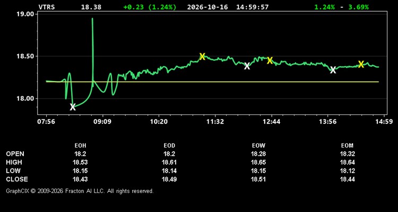Click the 13:56 time axis label
Image resolution: width=398 pixels, height=212 pixels.
pos(328,122)
